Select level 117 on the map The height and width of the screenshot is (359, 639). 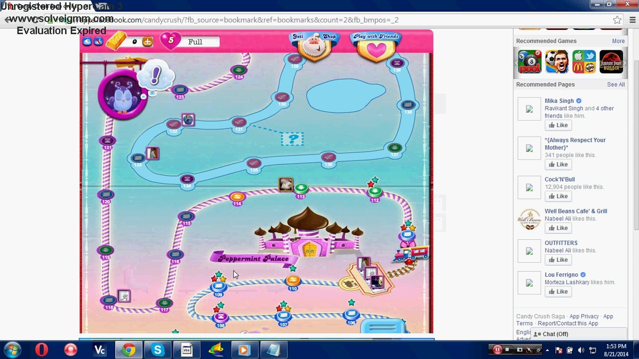(x=164, y=303)
